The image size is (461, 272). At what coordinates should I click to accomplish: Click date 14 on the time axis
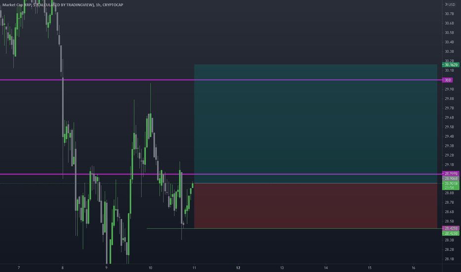pos(326,268)
